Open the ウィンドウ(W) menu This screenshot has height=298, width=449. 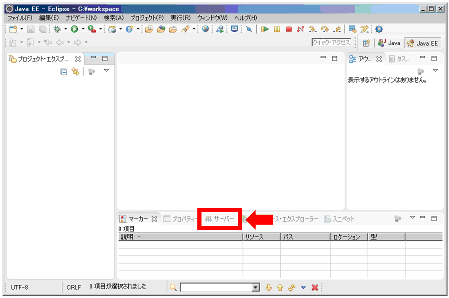[x=212, y=18]
